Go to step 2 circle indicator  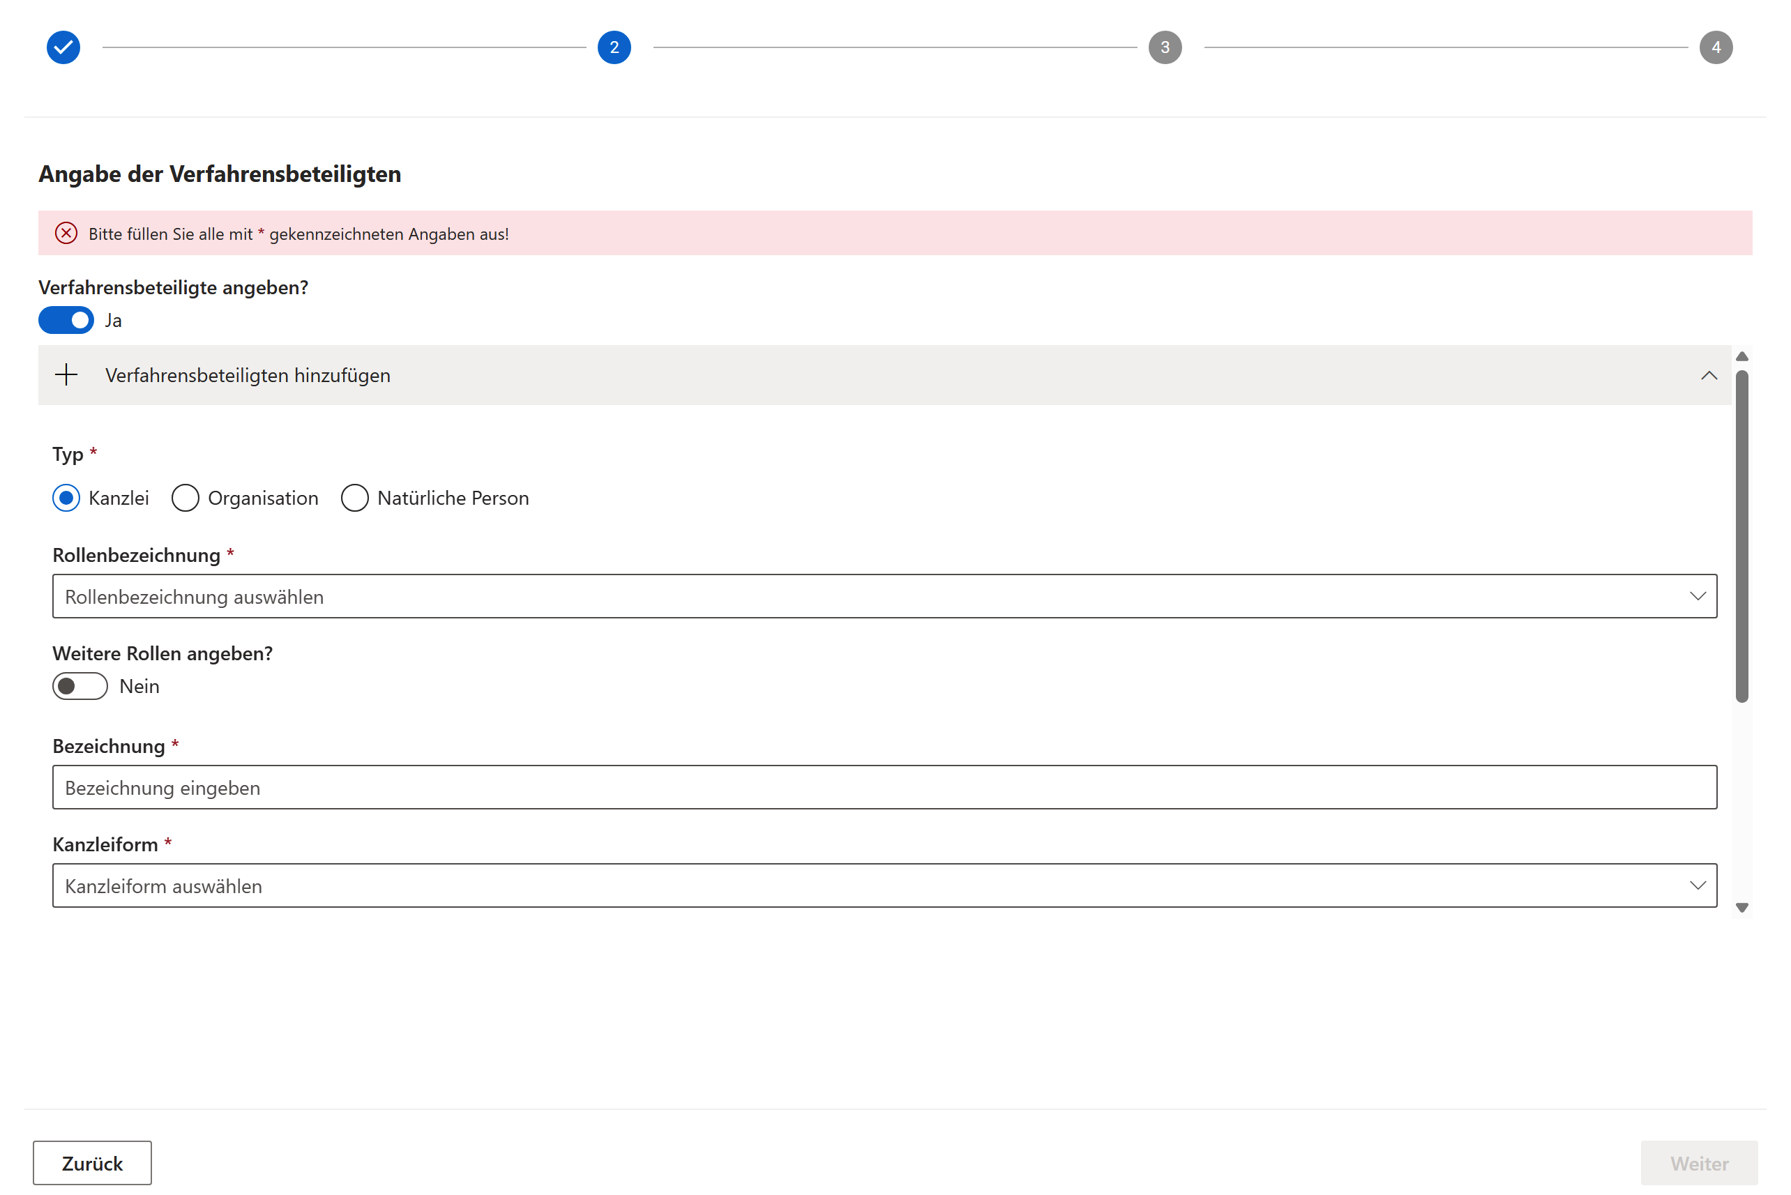(614, 47)
